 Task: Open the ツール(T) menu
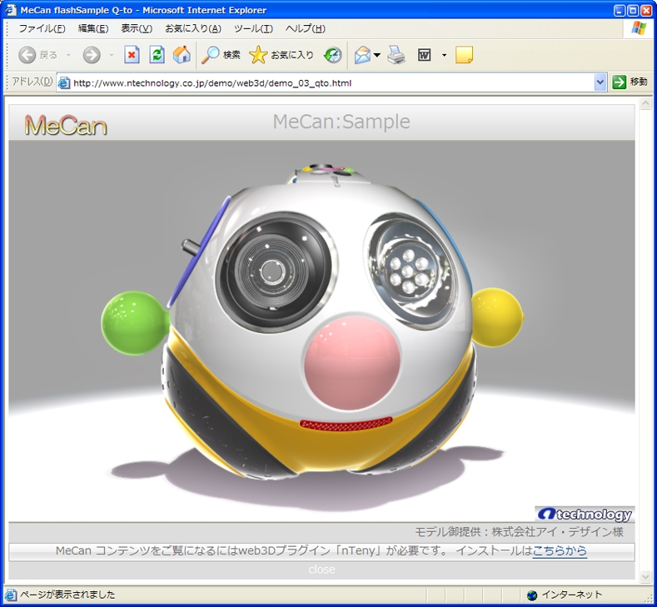[x=253, y=28]
